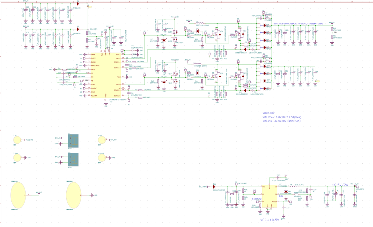Click the IN2 XT60 connector symbol

click(x=73, y=160)
